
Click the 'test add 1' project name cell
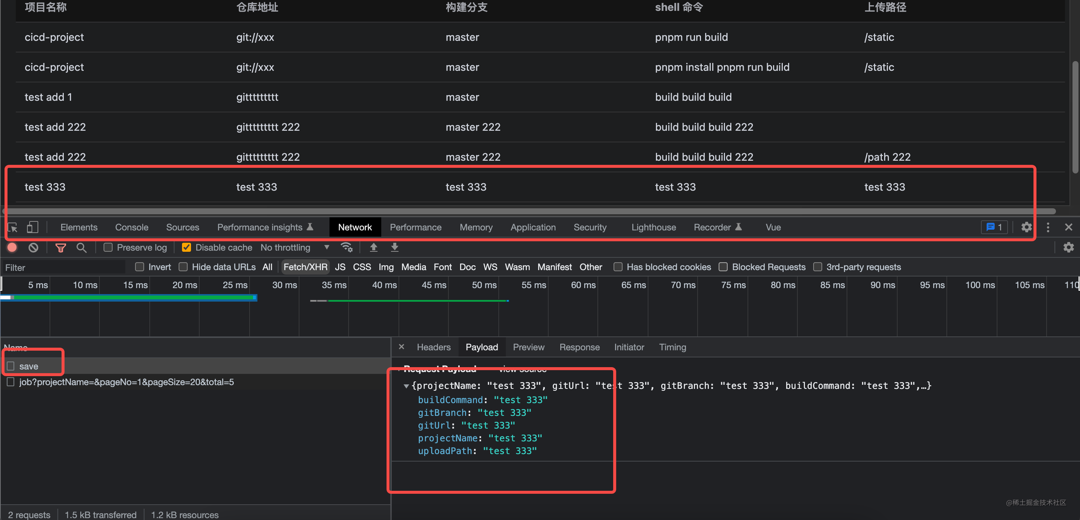click(48, 97)
